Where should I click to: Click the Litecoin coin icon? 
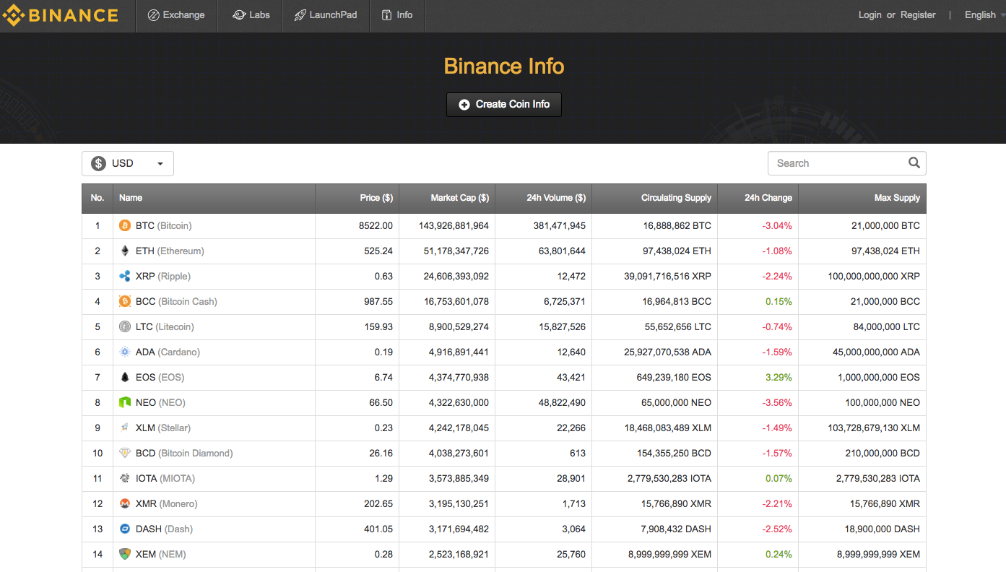point(125,327)
